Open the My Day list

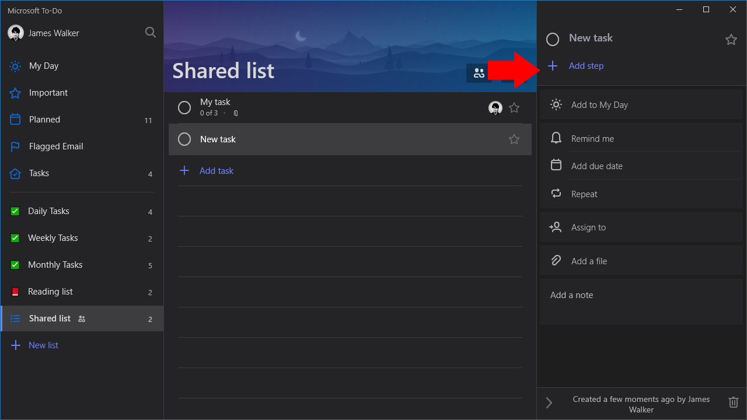[x=82, y=66]
